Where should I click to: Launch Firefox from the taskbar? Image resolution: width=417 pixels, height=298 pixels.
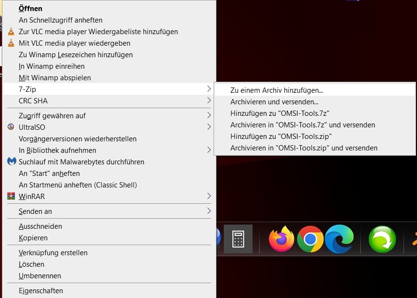click(x=281, y=239)
